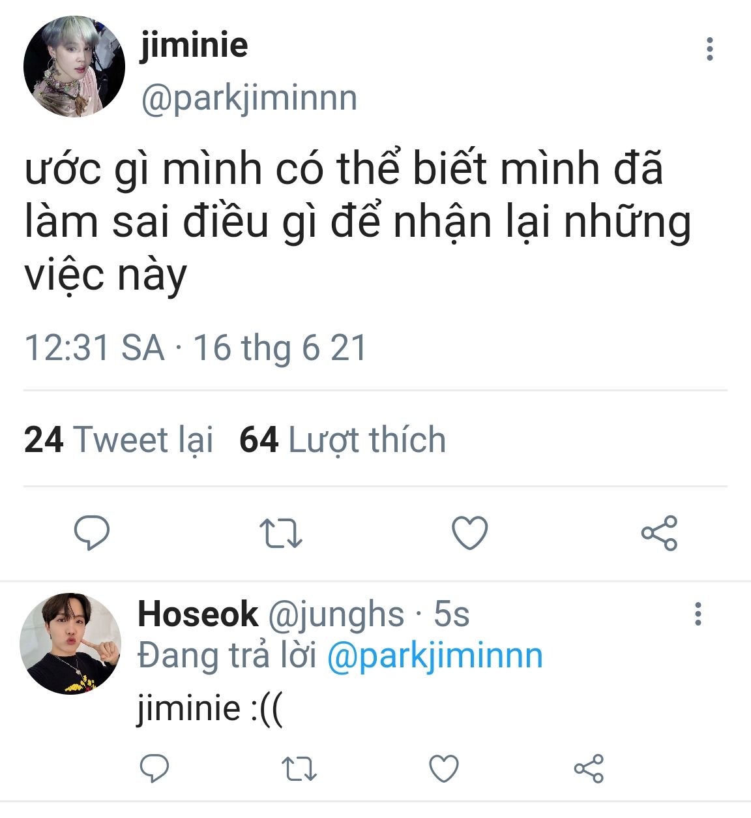This screenshot has width=751, height=818.
Task: Reply to Hoseok's comment
Action: tap(155, 768)
